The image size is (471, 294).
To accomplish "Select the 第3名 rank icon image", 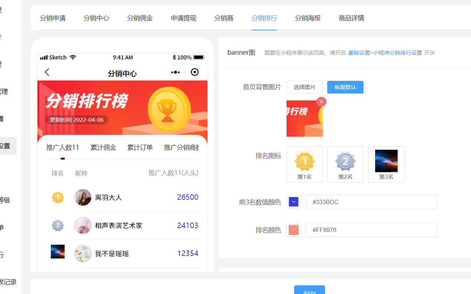I will pos(386,165).
